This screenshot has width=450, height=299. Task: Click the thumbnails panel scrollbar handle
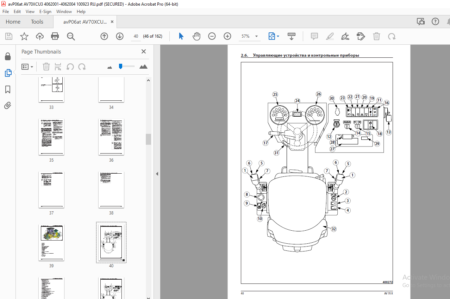click(148, 139)
